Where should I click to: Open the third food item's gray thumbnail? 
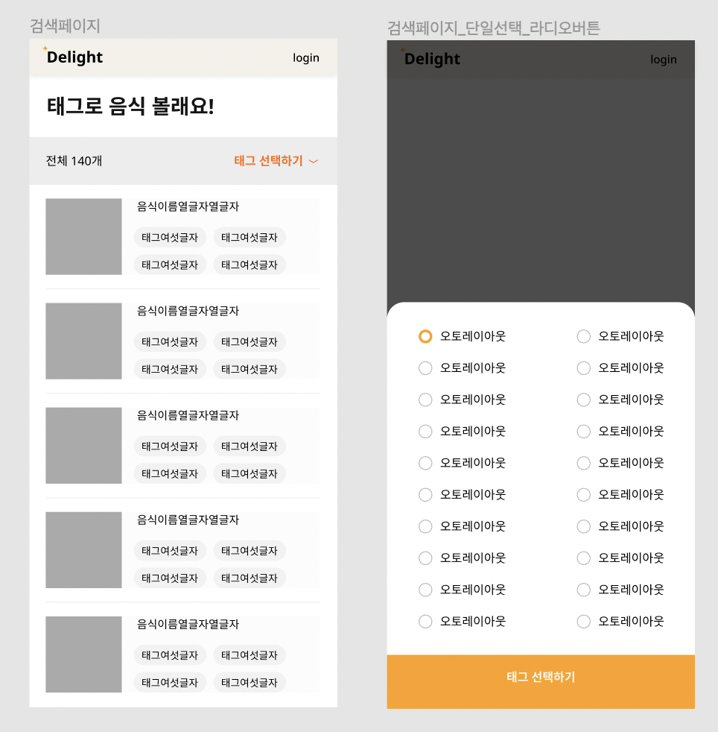click(83, 445)
